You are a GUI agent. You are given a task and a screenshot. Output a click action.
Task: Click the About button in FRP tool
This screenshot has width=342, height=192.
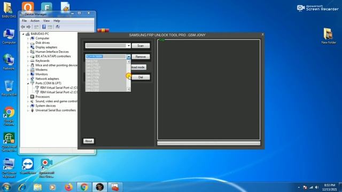tap(88, 141)
